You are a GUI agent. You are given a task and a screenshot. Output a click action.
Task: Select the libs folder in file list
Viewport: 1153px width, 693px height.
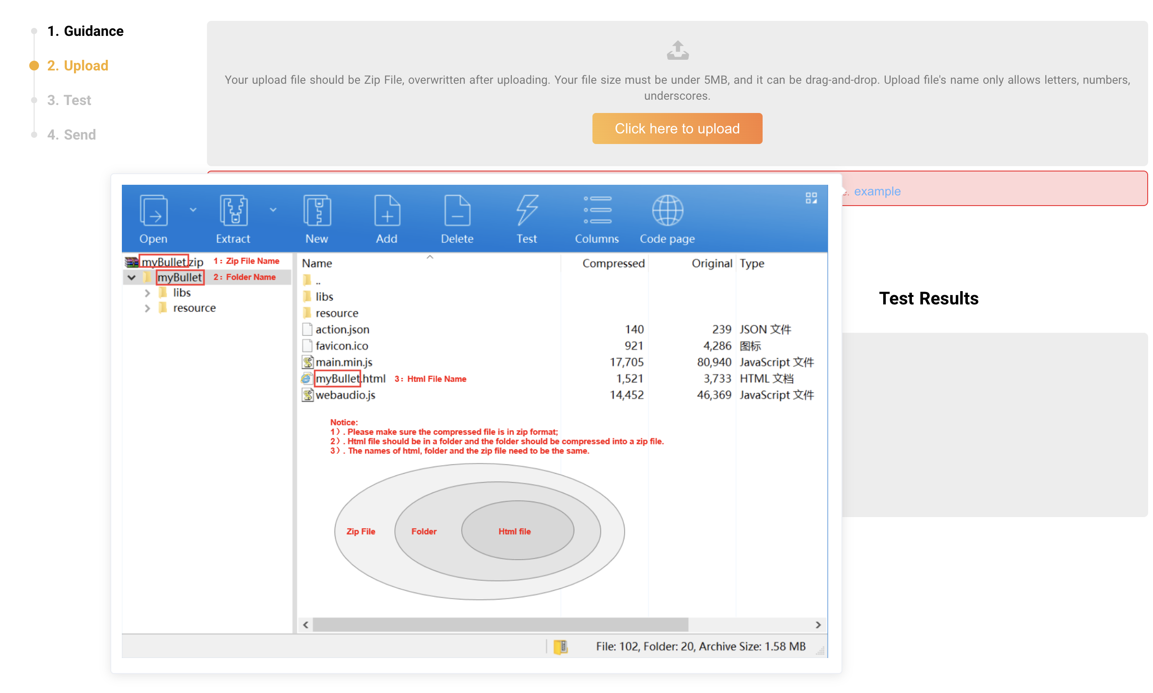pyautogui.click(x=324, y=296)
